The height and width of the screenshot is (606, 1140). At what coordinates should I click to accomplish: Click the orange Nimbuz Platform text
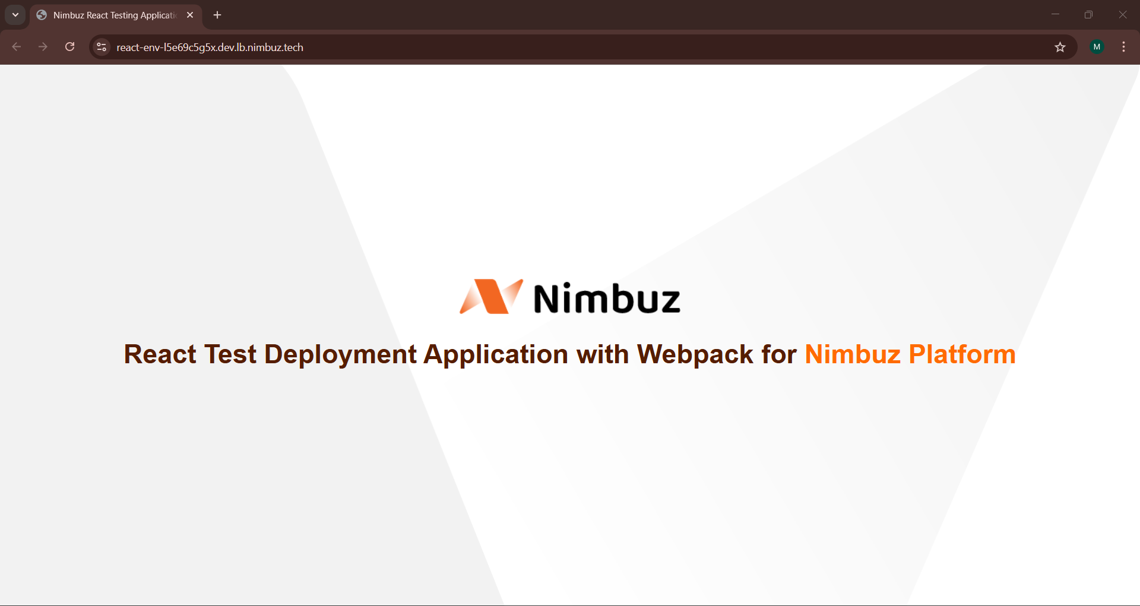(x=910, y=354)
